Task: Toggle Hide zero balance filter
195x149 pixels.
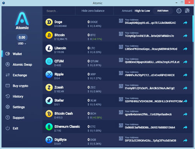Action: (93, 11)
